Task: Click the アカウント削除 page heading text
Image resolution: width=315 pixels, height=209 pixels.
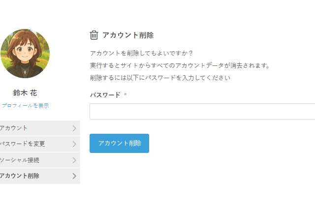Action: coord(128,35)
